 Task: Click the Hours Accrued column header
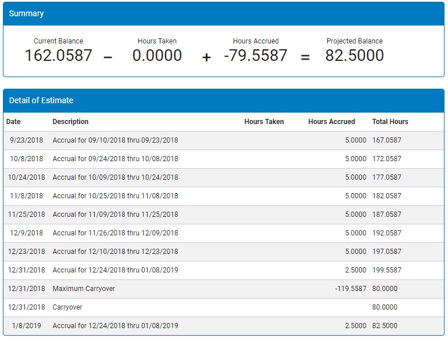click(x=331, y=122)
